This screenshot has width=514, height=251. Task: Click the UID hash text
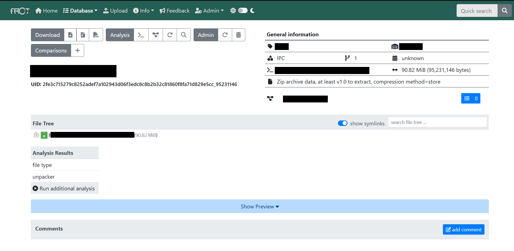(140, 84)
